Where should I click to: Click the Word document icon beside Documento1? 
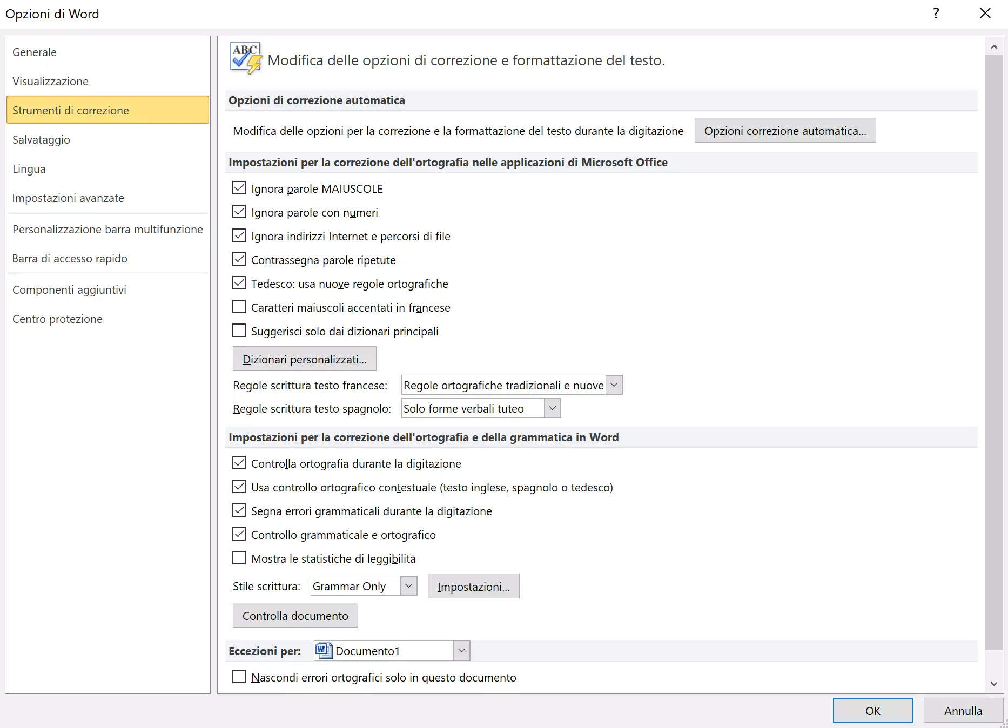click(324, 650)
